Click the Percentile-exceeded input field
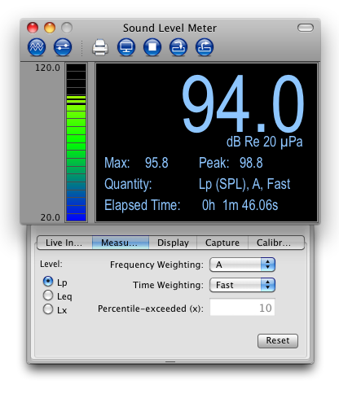Image resolution: width=339 pixels, height=407 pixels. [242, 307]
